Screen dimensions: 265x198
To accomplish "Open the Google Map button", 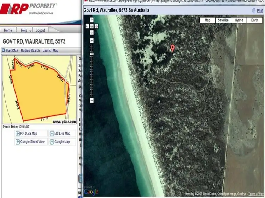I will pos(62,142).
